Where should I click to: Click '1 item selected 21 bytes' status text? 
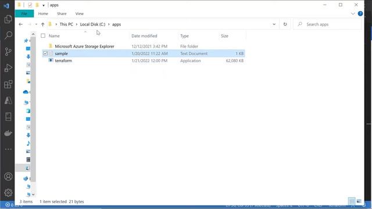point(62,201)
